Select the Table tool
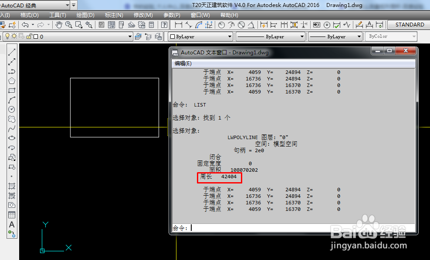This screenshot has height=260, width=430. (x=11, y=215)
